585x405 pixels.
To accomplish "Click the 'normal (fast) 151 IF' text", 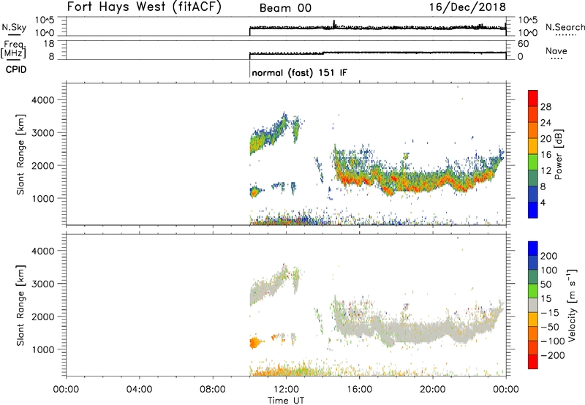I will [x=299, y=72].
